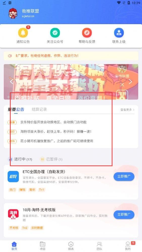Tap the 关注公众号 green badge icon
Image resolution: width=142 pixels, height=252 pixels.
[55, 33]
